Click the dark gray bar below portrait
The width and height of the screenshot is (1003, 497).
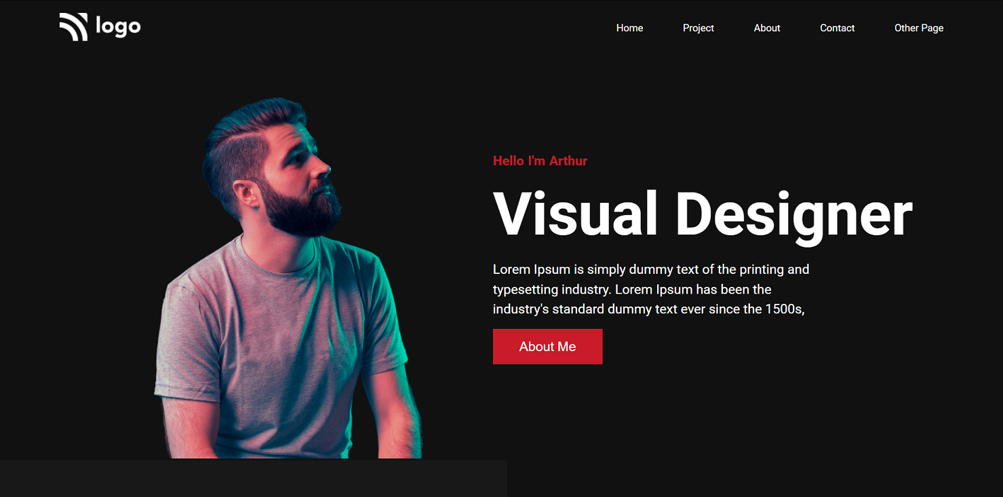(253, 478)
